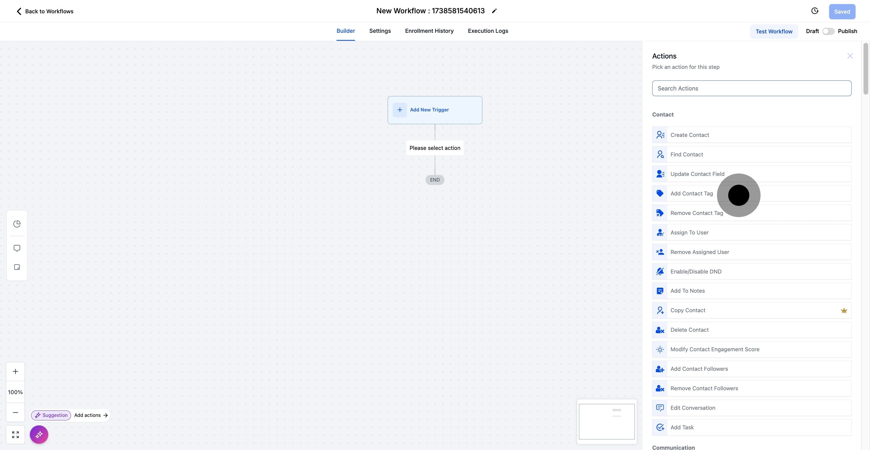This screenshot has height=450, width=870.
Task: Click the Test Workflow button
Action: 774,31
